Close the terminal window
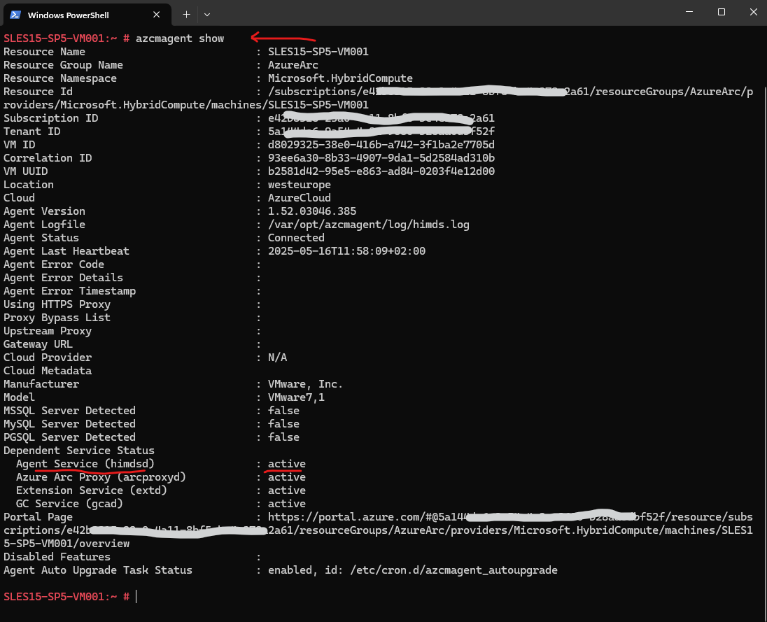This screenshot has height=622, width=767. 753,12
